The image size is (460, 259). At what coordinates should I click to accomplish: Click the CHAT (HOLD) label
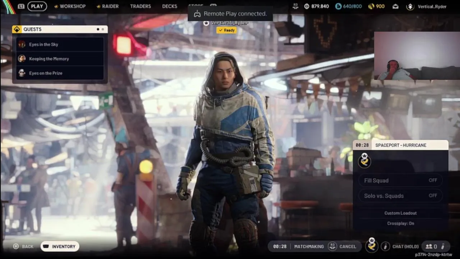(405, 246)
